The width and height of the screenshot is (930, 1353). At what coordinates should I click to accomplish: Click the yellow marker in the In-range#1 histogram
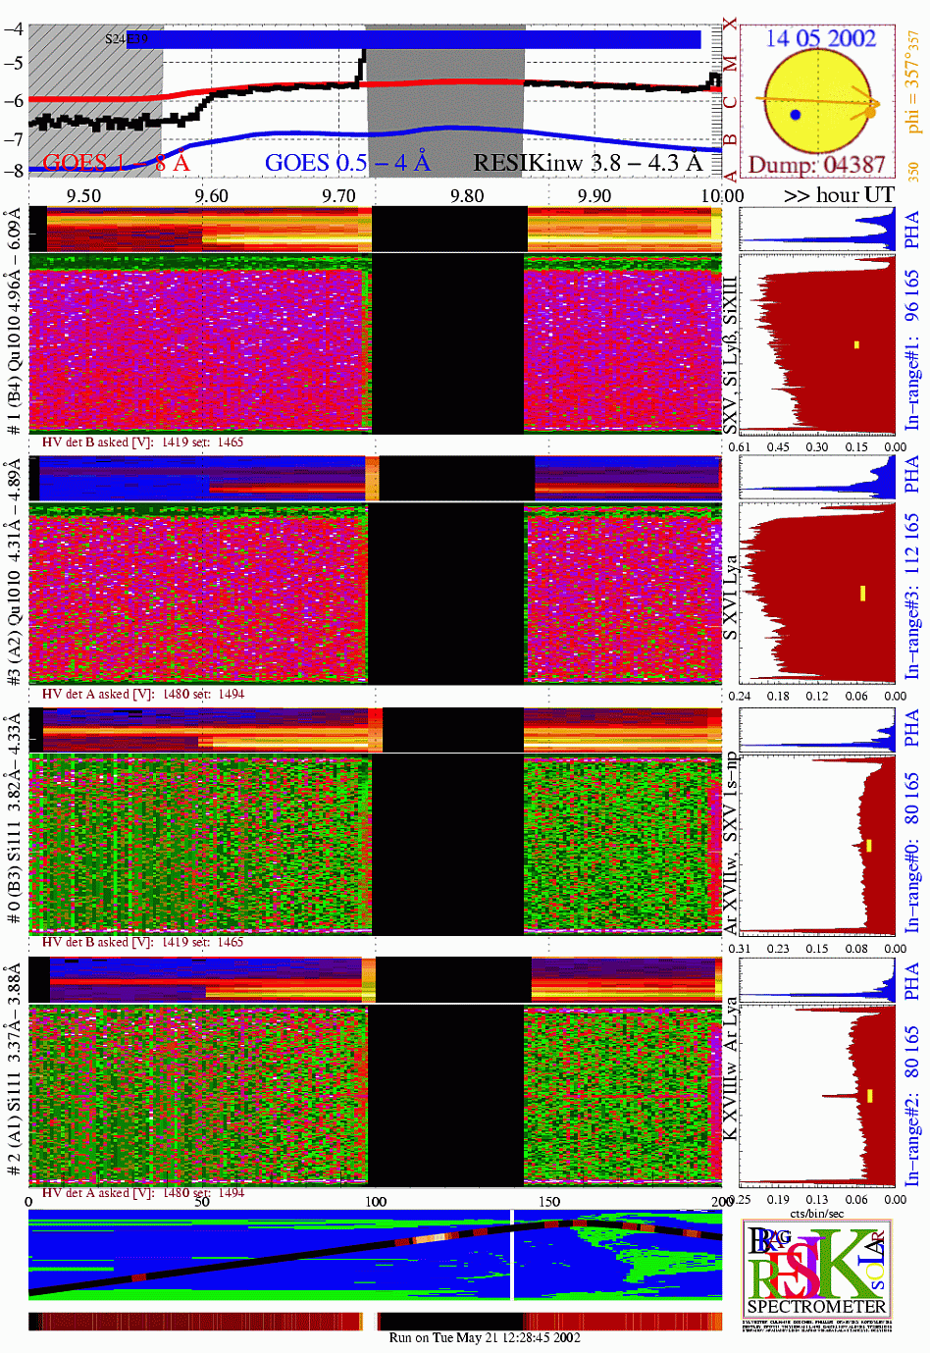[x=856, y=344]
